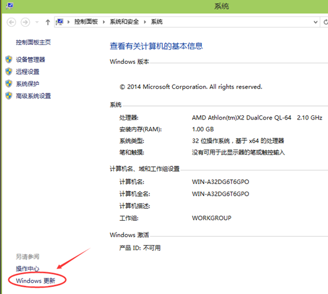Viewport: 328px width, 294px height.
Task: Click the shield icon beside 系统保护
Action: click(9, 84)
